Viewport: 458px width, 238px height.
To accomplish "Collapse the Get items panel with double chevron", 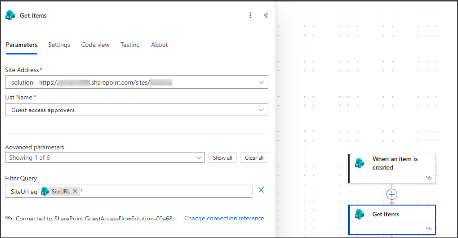I will [x=266, y=15].
